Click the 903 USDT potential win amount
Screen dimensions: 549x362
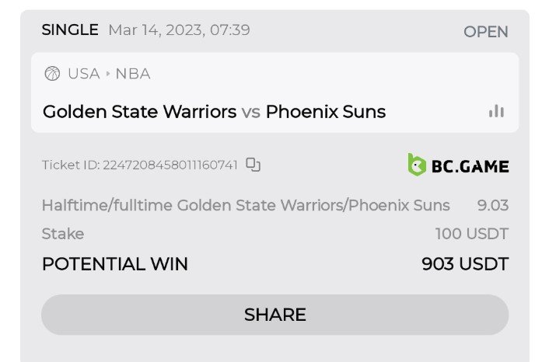(464, 264)
